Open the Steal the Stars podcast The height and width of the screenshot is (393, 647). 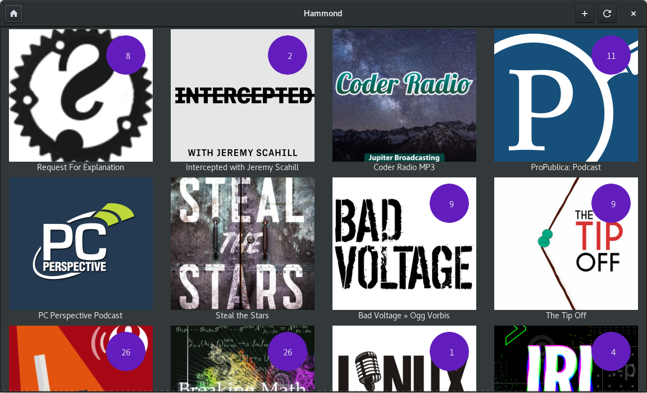[x=242, y=244]
